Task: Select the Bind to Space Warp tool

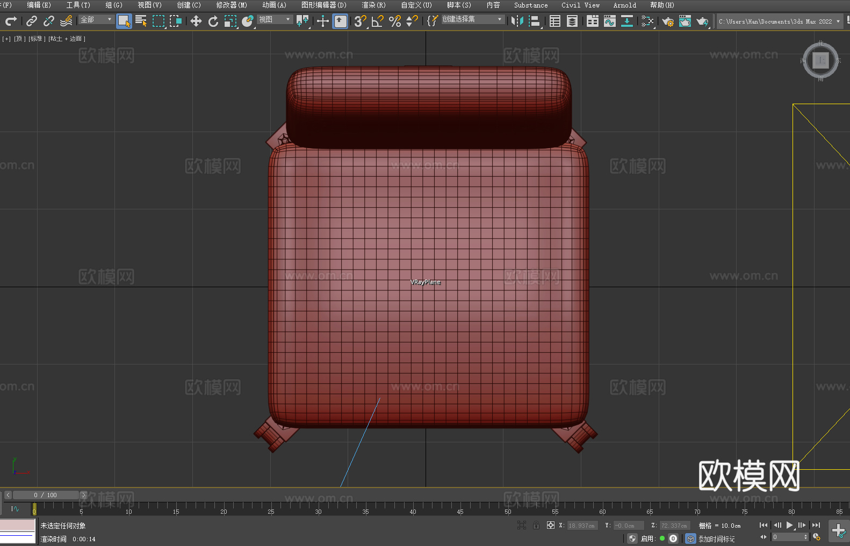Action: pyautogui.click(x=66, y=21)
